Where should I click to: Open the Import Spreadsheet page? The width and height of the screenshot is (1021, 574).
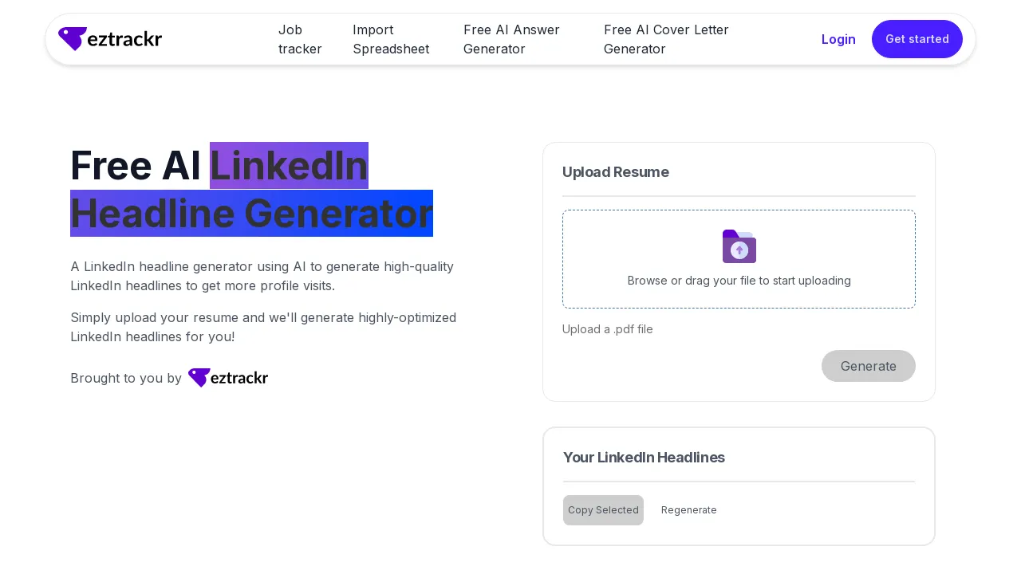pos(391,39)
